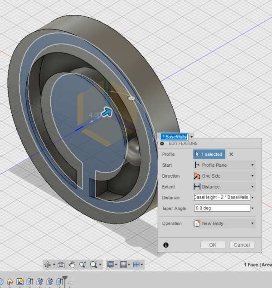This screenshot has height=288, width=272.
Task: Expand the Taper Angle dropdown arrow
Action: 253,209
